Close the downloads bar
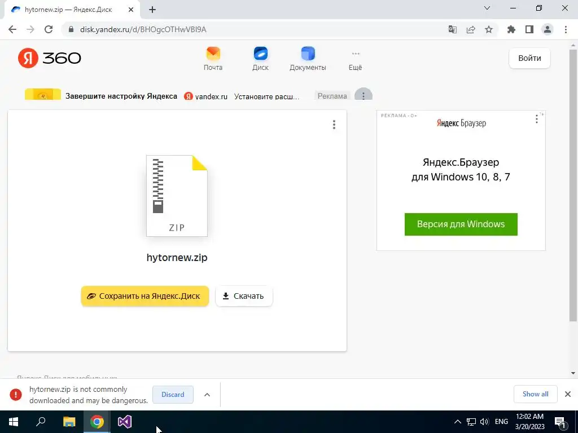Image resolution: width=578 pixels, height=433 pixels. pos(568,394)
